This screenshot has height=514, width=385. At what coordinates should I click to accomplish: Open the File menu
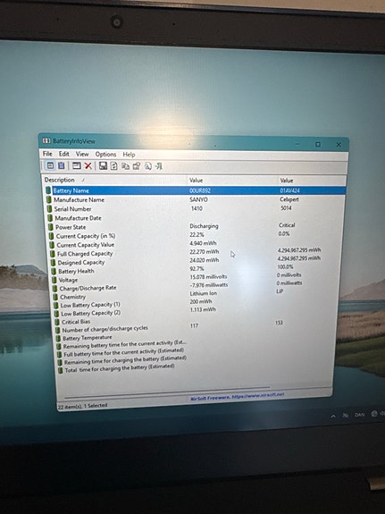(47, 154)
